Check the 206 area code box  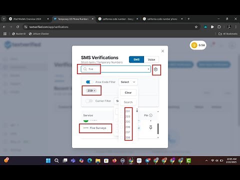tap(121, 127)
